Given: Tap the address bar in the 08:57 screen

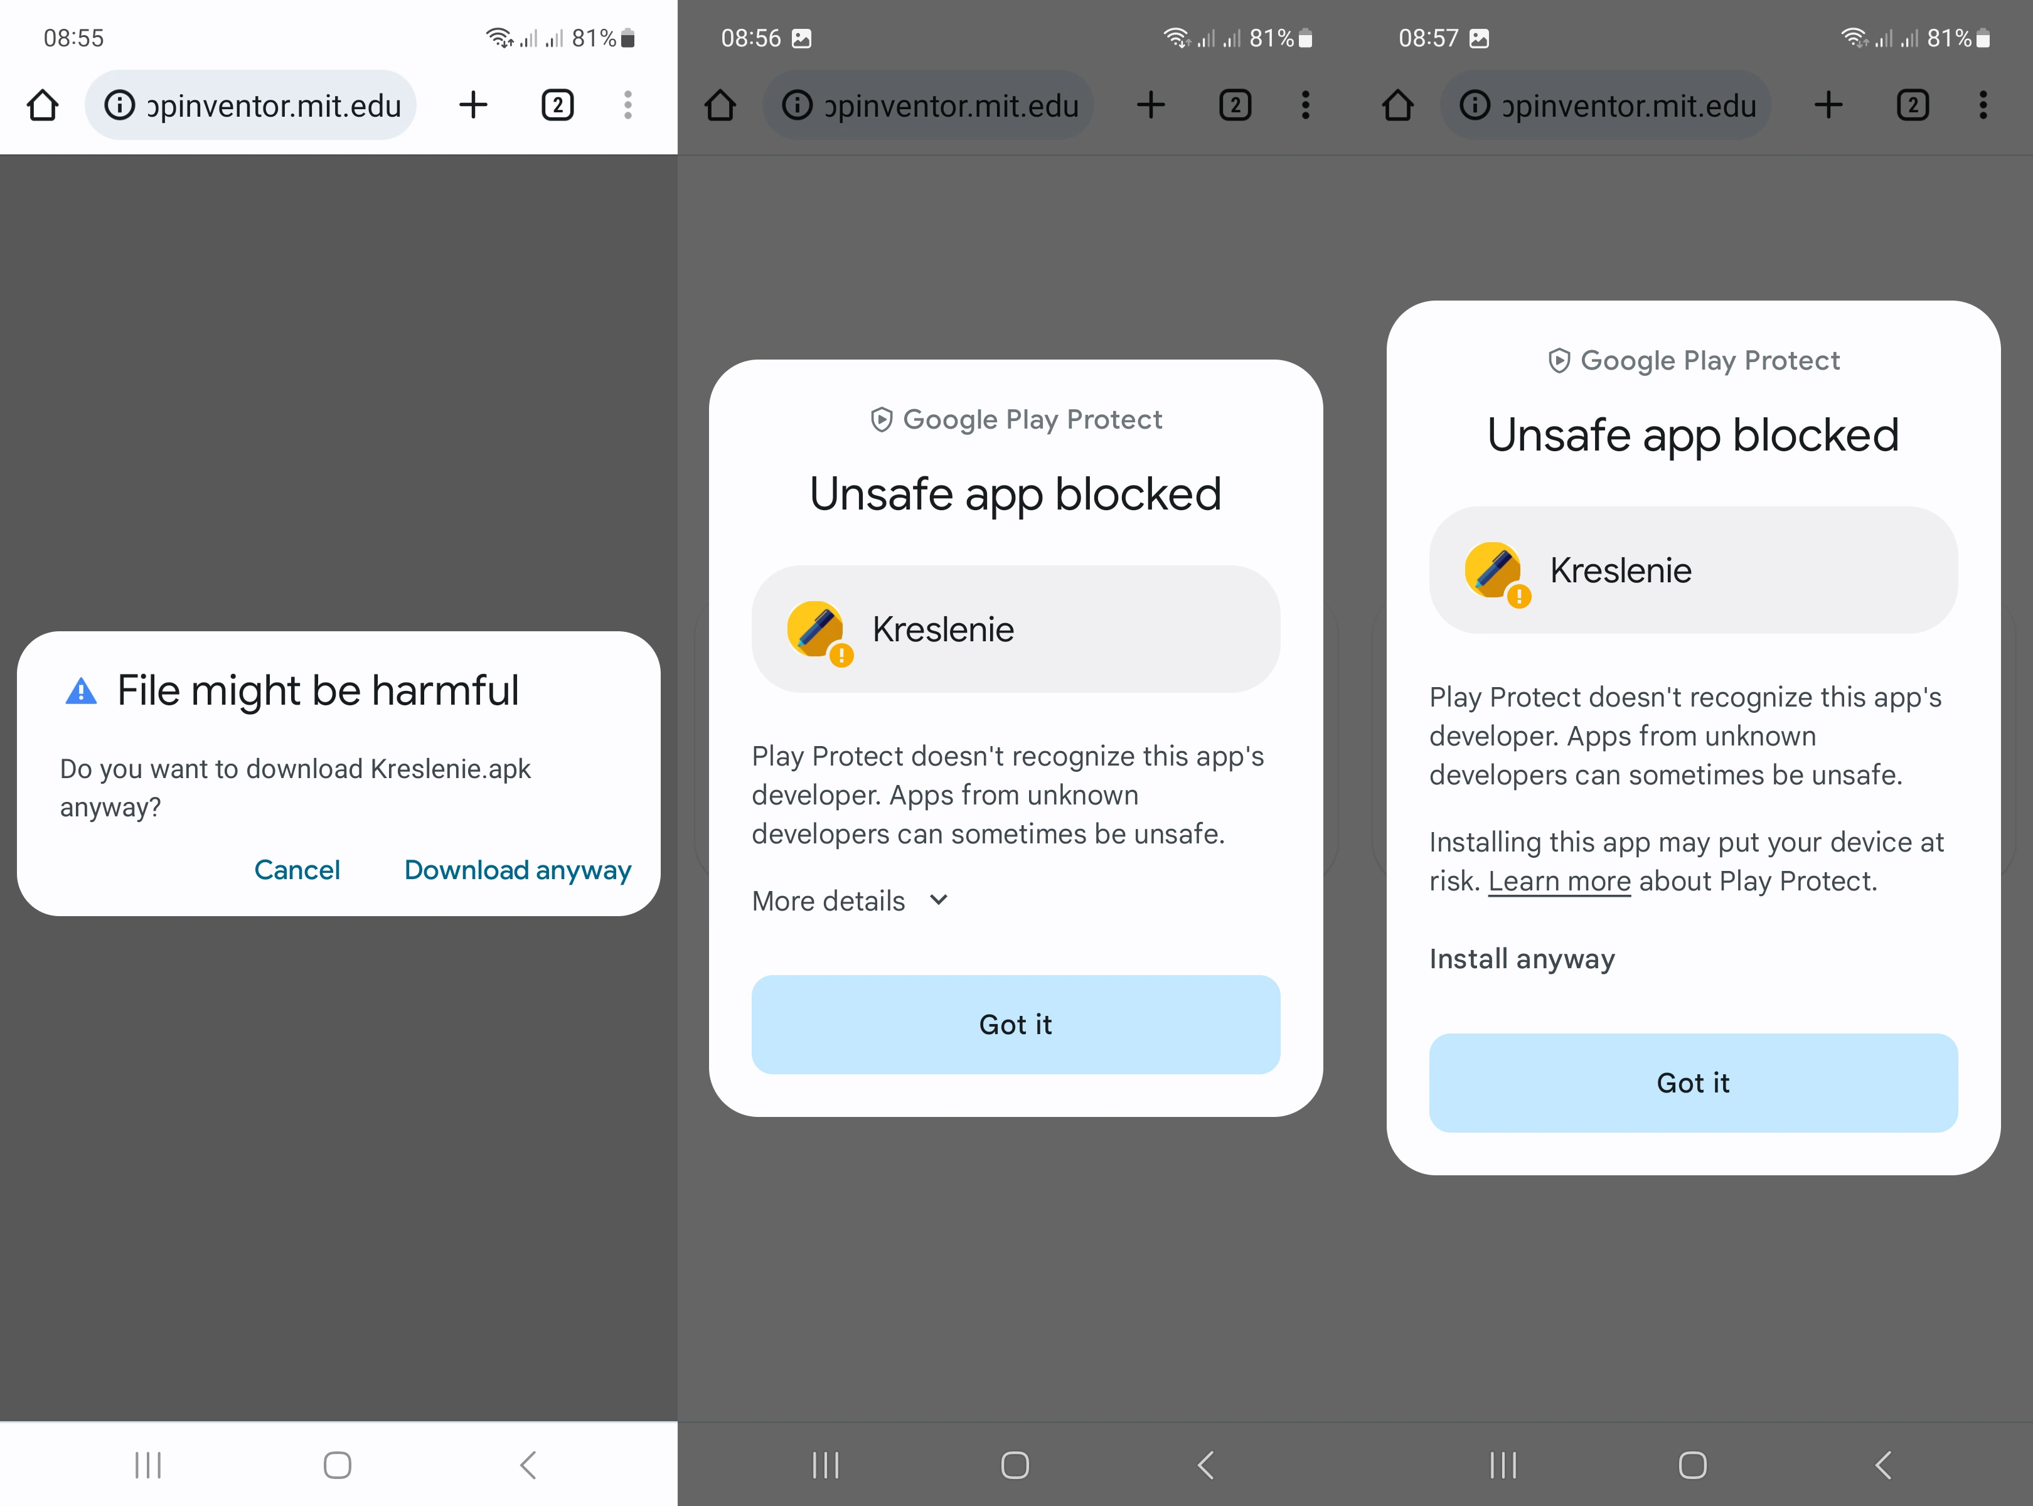Looking at the screenshot, I should (1606, 105).
